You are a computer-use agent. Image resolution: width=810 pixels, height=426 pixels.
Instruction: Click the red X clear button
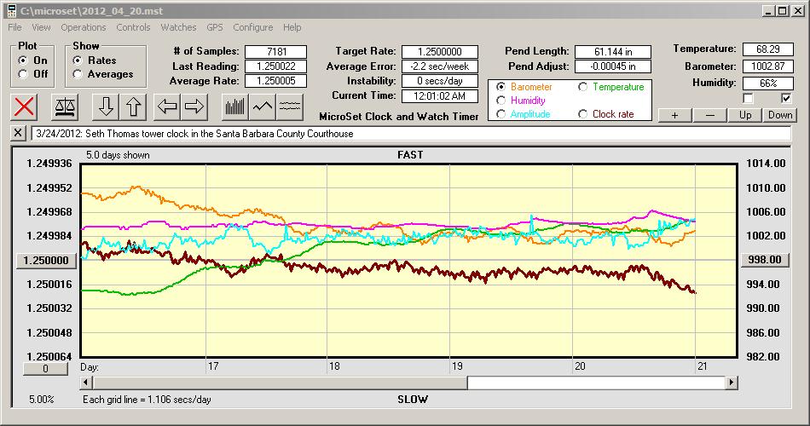24,106
